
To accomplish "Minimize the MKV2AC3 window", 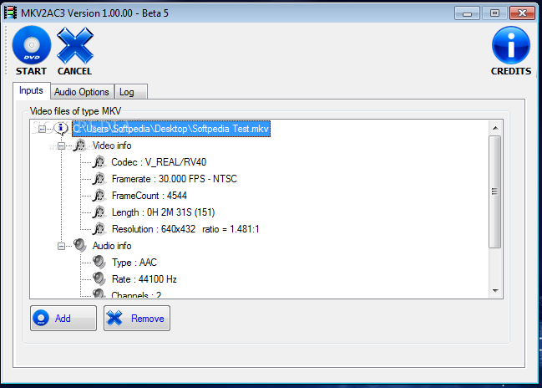I will (467, 13).
